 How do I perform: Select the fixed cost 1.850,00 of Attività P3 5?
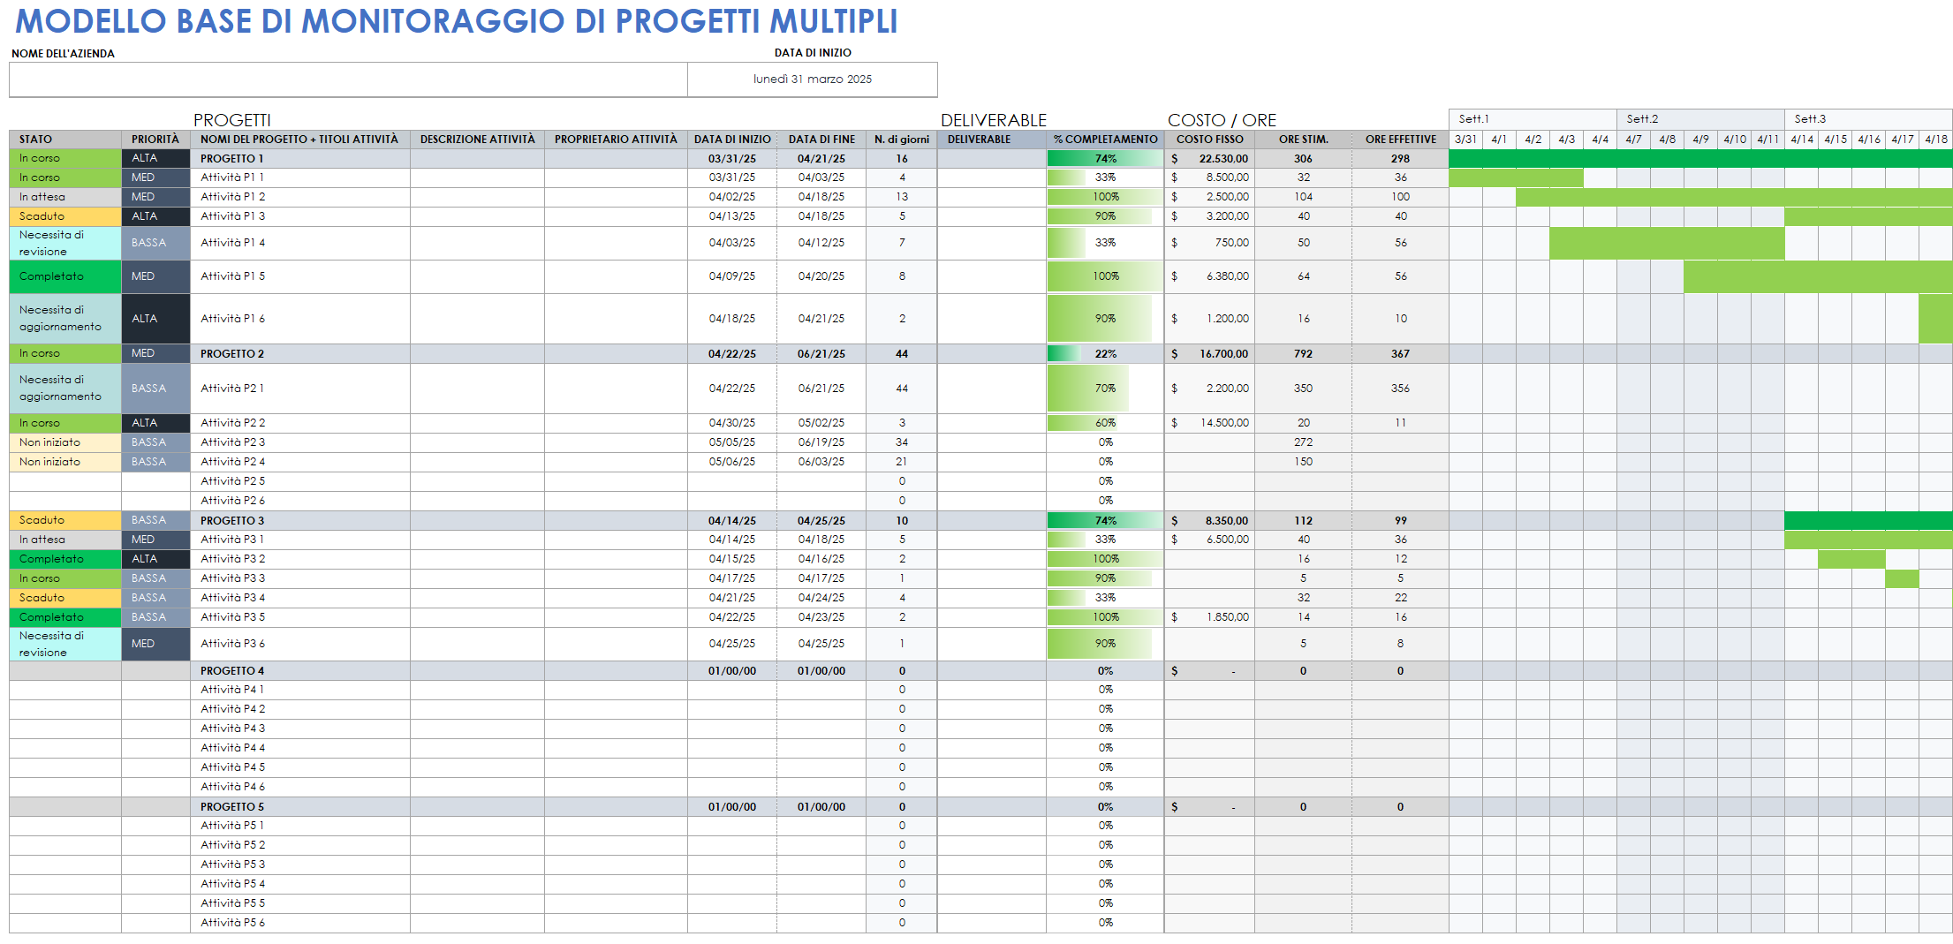(x=1209, y=617)
